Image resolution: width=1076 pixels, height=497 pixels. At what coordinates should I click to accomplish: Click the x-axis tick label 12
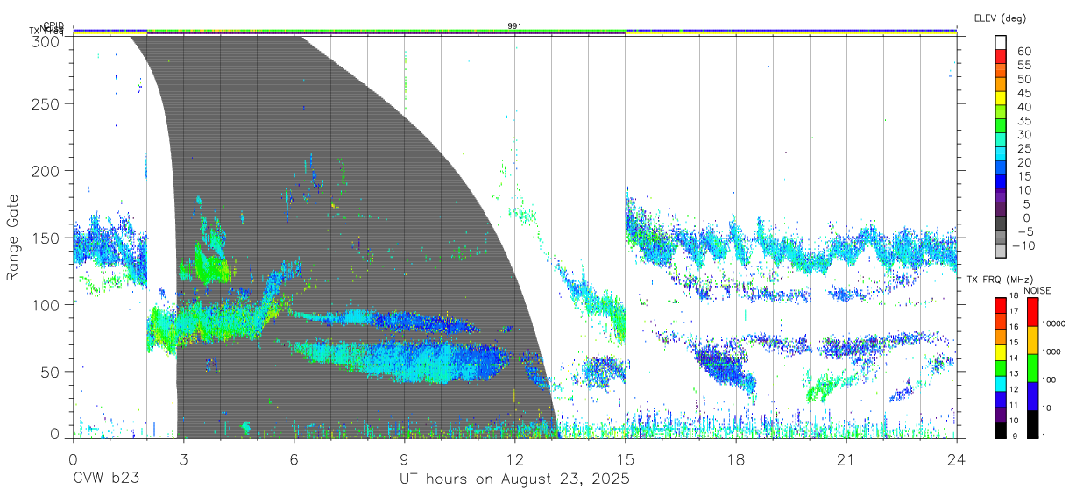[x=514, y=459]
